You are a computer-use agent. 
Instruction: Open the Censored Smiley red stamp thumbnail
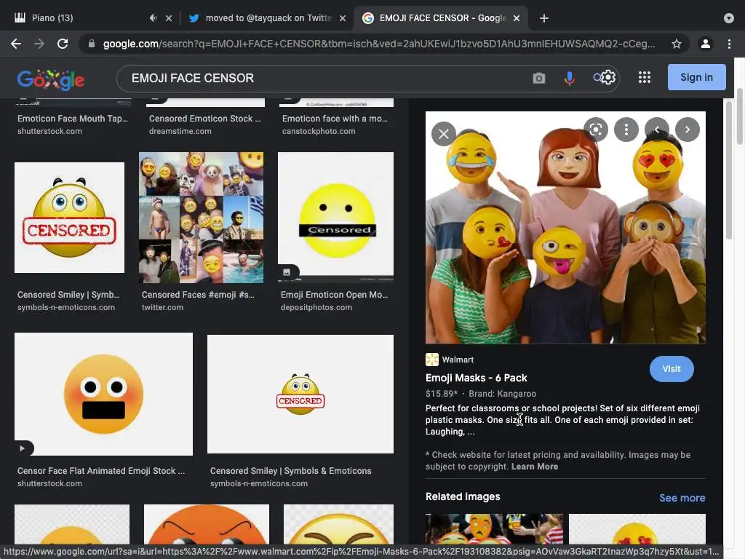pos(69,218)
